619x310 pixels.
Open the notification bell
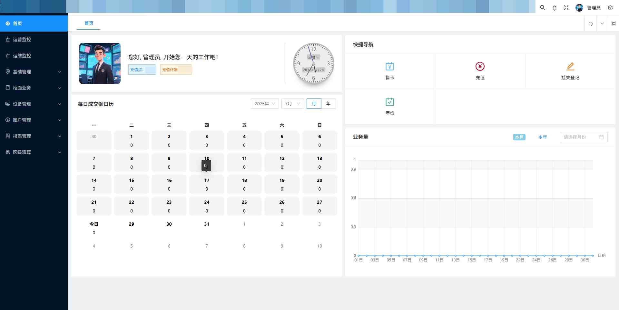[555, 8]
